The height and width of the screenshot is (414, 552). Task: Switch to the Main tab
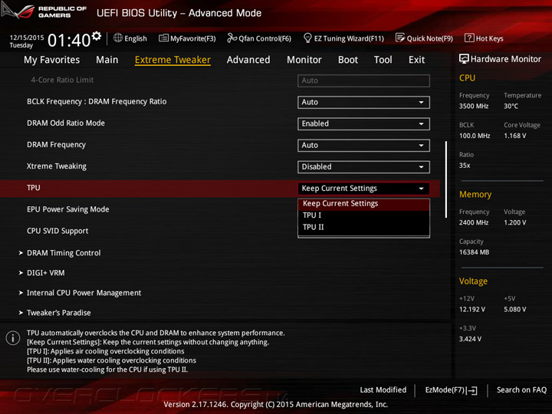pos(107,60)
